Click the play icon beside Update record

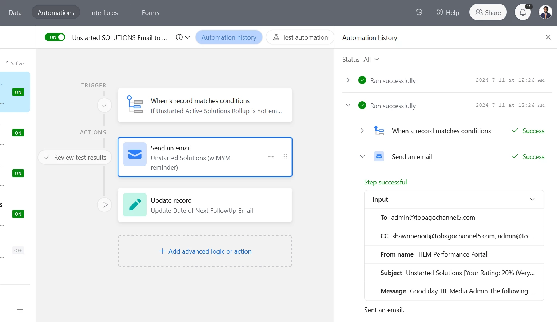click(x=104, y=205)
